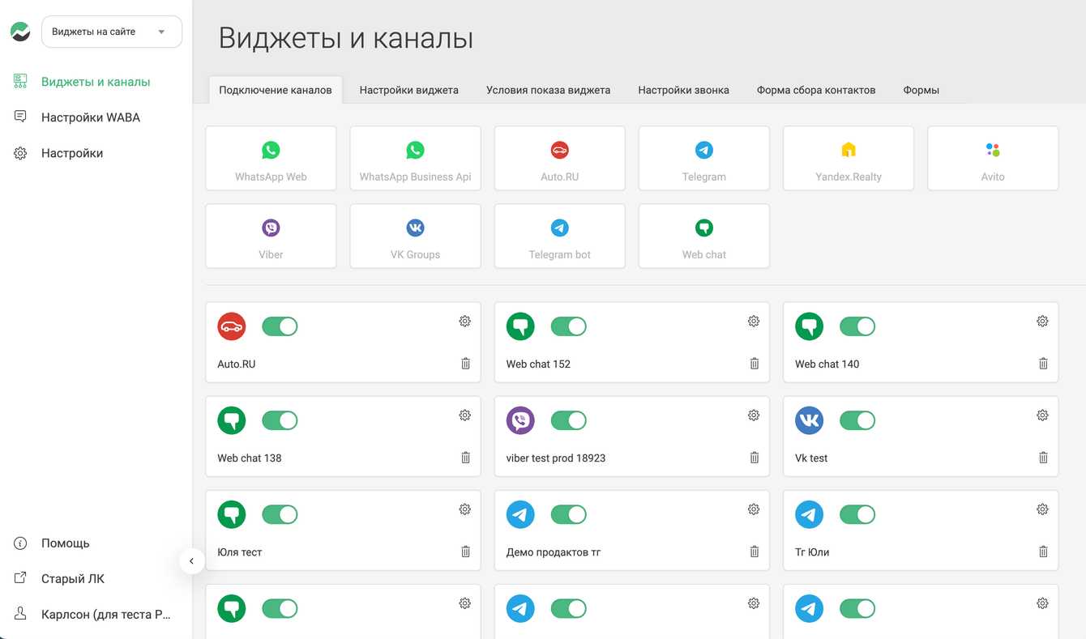The image size is (1086, 639).
Task: Toggle viber test prod 18923 switch
Action: 568,420
